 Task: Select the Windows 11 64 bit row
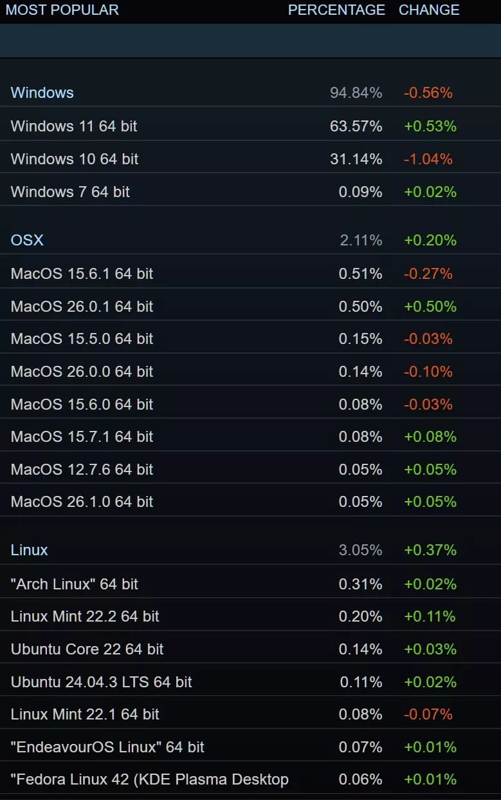[74, 126]
